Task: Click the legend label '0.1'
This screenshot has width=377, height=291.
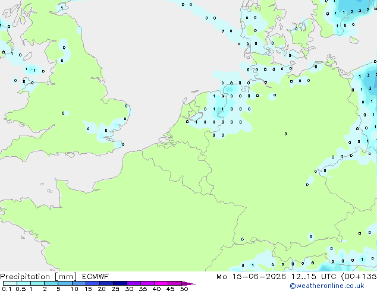Action: point(7,289)
